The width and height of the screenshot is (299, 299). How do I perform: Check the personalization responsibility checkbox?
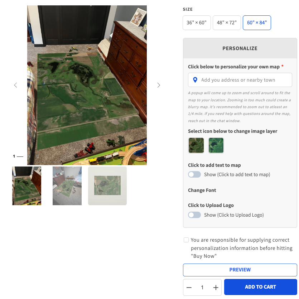[186, 240]
